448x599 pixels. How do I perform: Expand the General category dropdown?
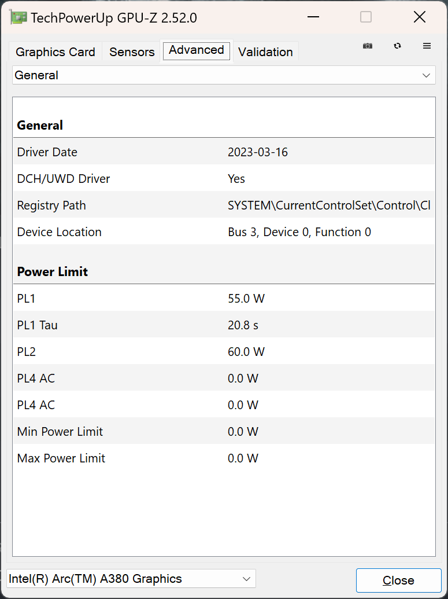(223, 75)
